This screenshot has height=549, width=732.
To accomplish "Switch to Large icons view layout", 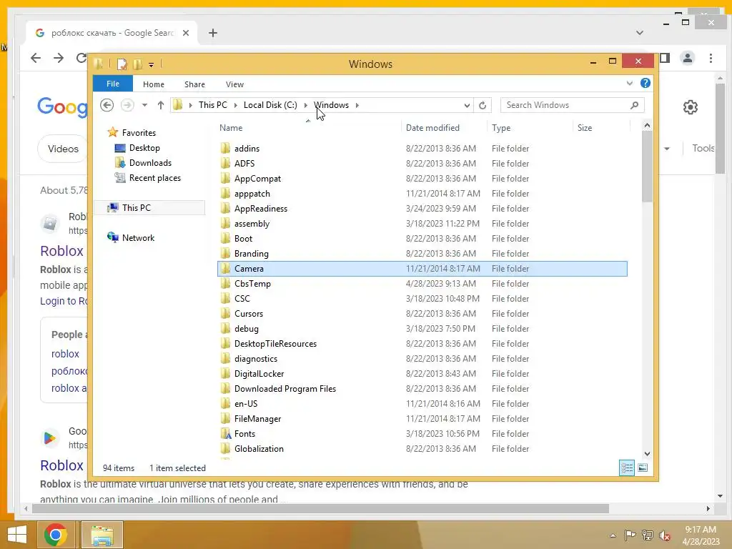I will click(643, 468).
